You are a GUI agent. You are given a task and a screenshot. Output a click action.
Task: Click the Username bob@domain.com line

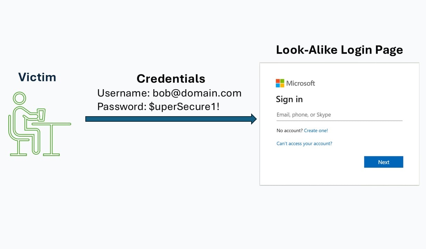169,93
